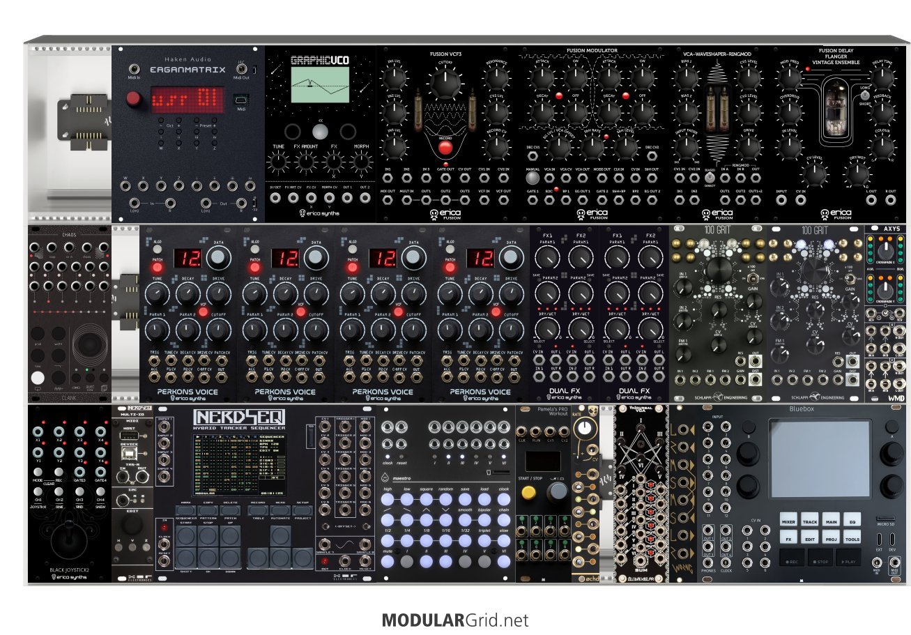Open the FX page on Bluebox

788,538
